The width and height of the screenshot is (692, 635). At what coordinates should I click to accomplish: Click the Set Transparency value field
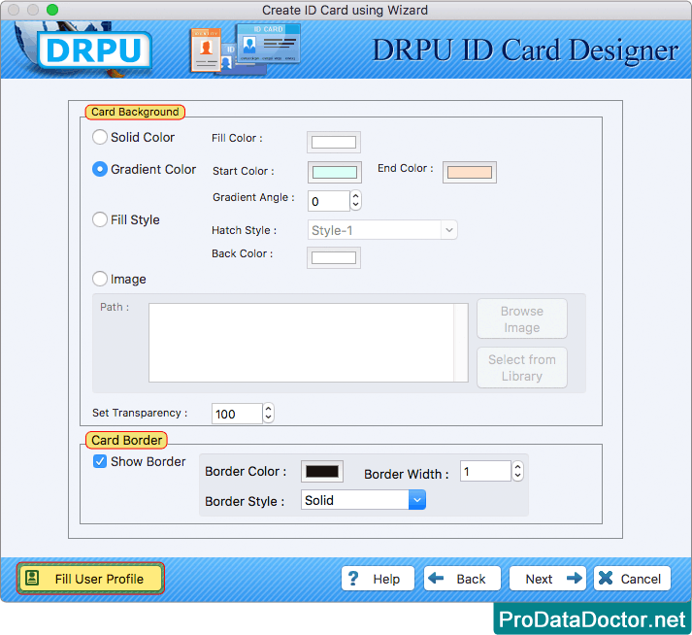point(237,414)
